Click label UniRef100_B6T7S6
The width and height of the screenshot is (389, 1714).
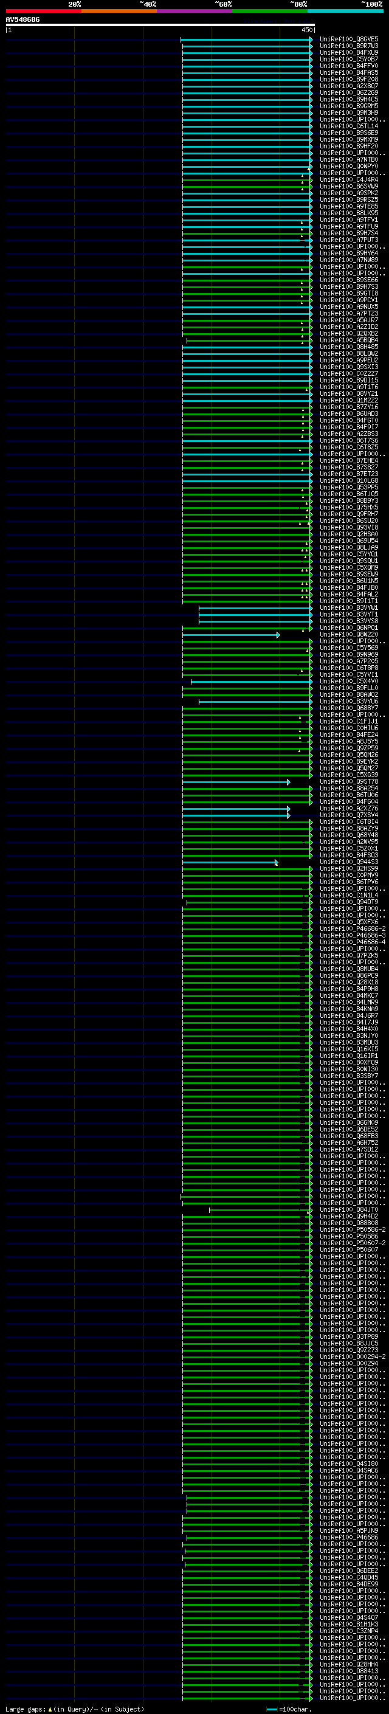click(349, 440)
